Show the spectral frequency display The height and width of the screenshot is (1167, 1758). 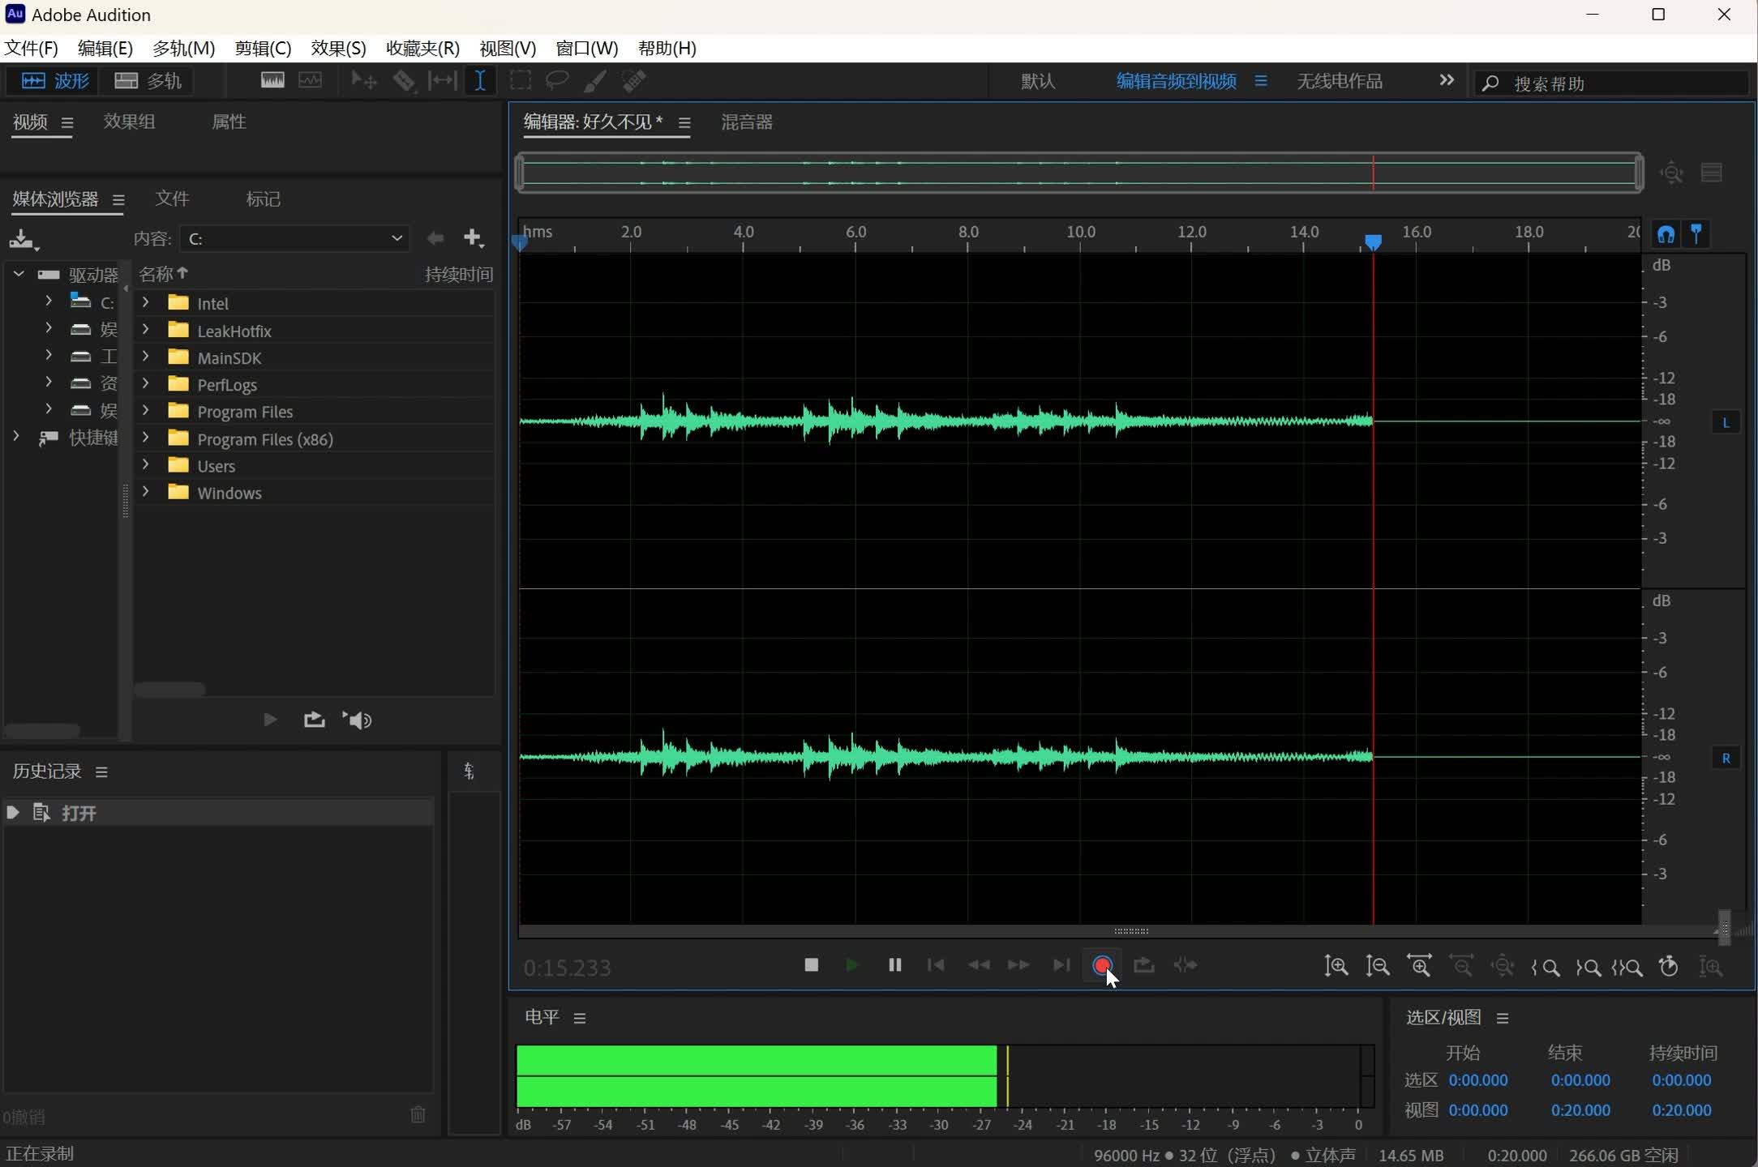272,81
